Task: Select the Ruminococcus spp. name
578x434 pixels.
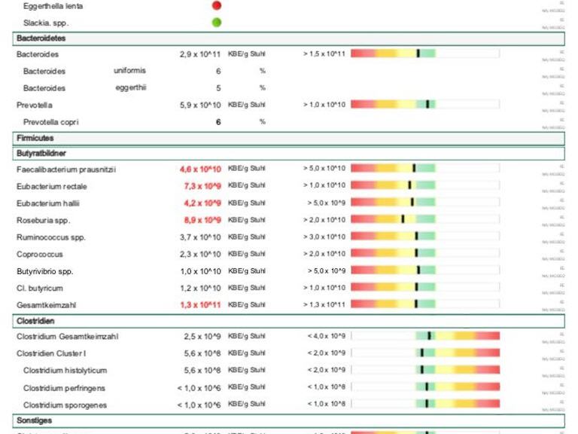Action: click(51, 237)
